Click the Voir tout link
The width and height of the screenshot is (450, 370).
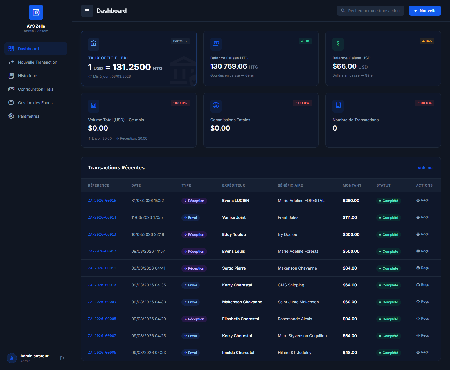[x=426, y=168]
